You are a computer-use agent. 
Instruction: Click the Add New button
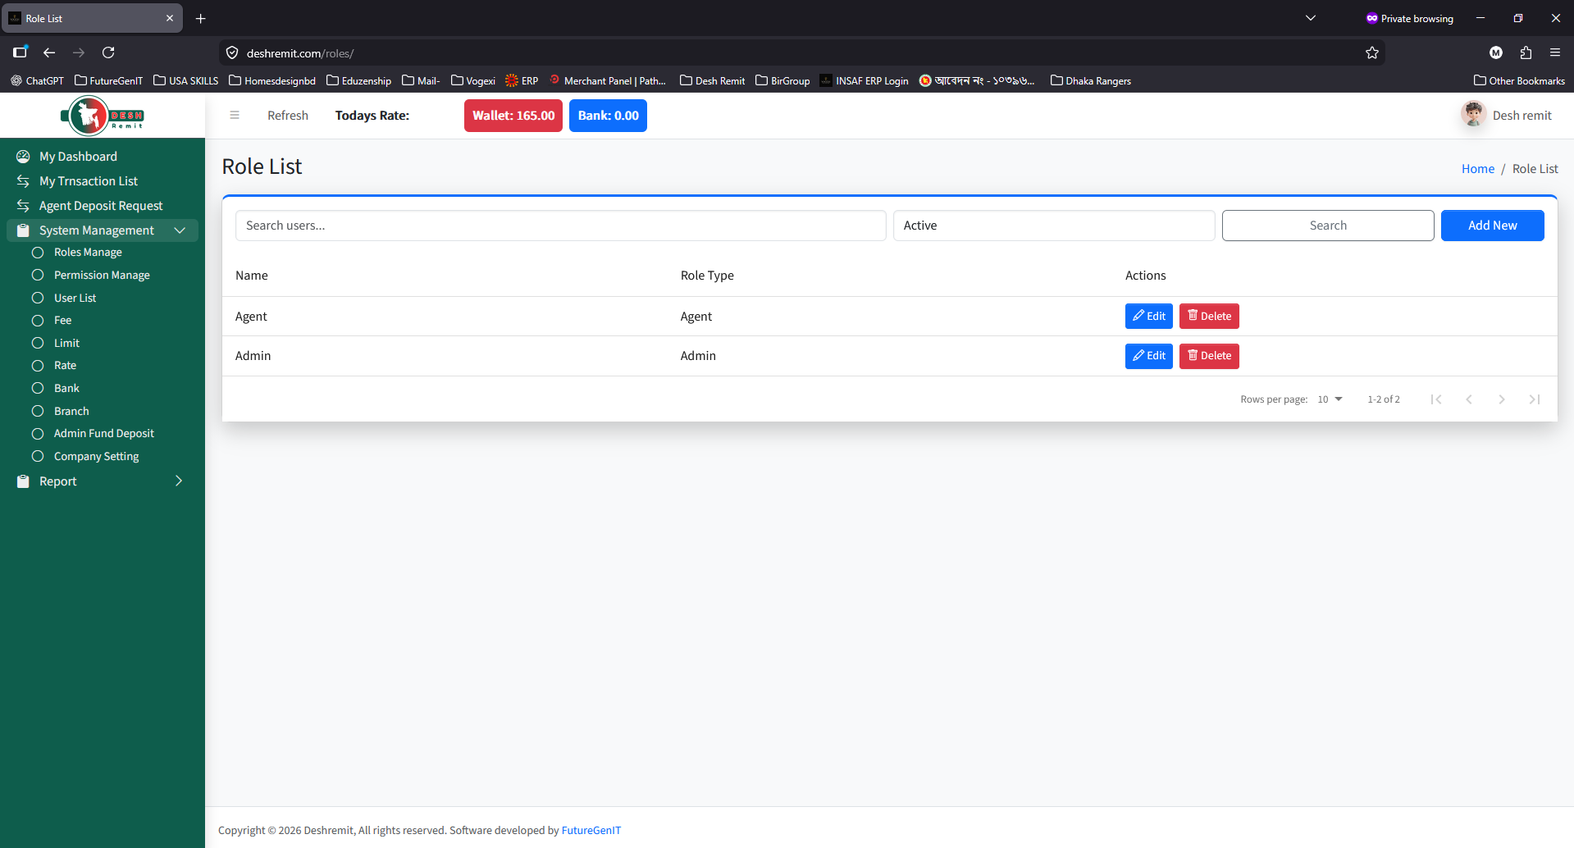pos(1492,226)
